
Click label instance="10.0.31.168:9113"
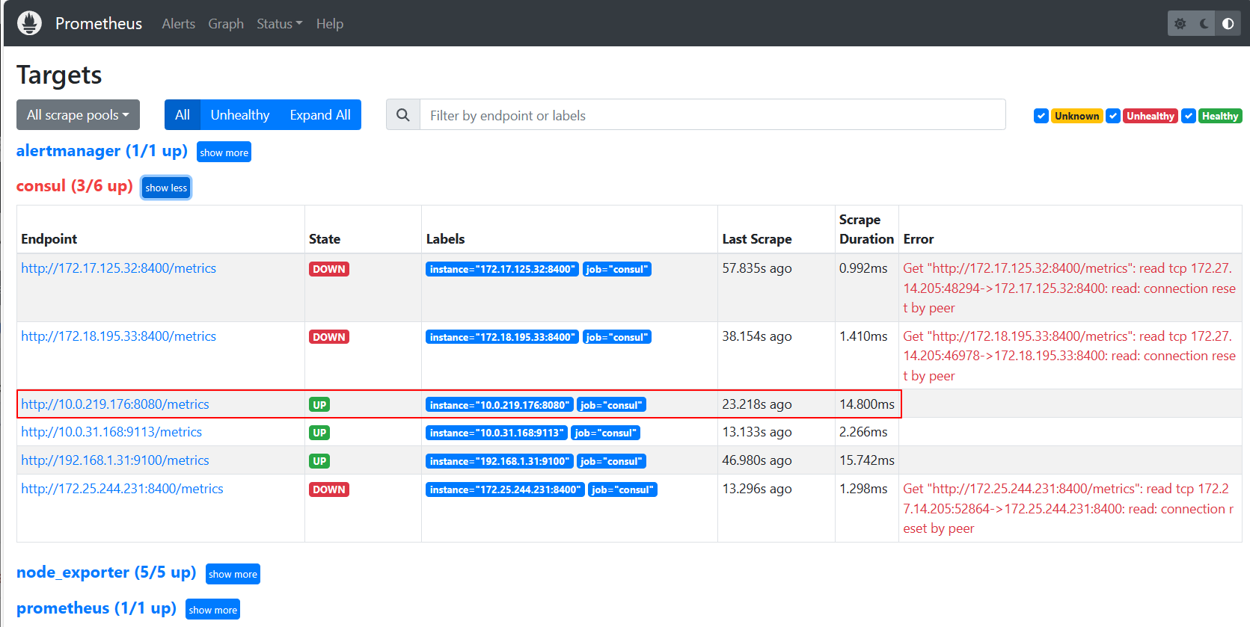click(497, 433)
